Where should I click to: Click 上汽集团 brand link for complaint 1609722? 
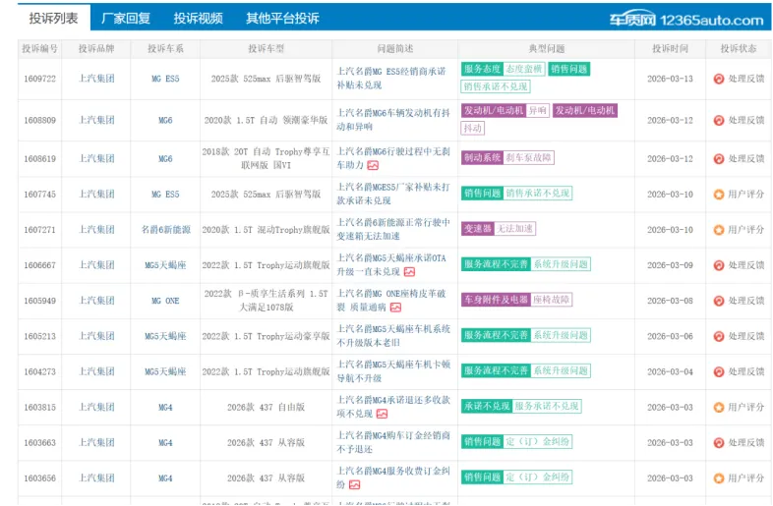click(96, 79)
